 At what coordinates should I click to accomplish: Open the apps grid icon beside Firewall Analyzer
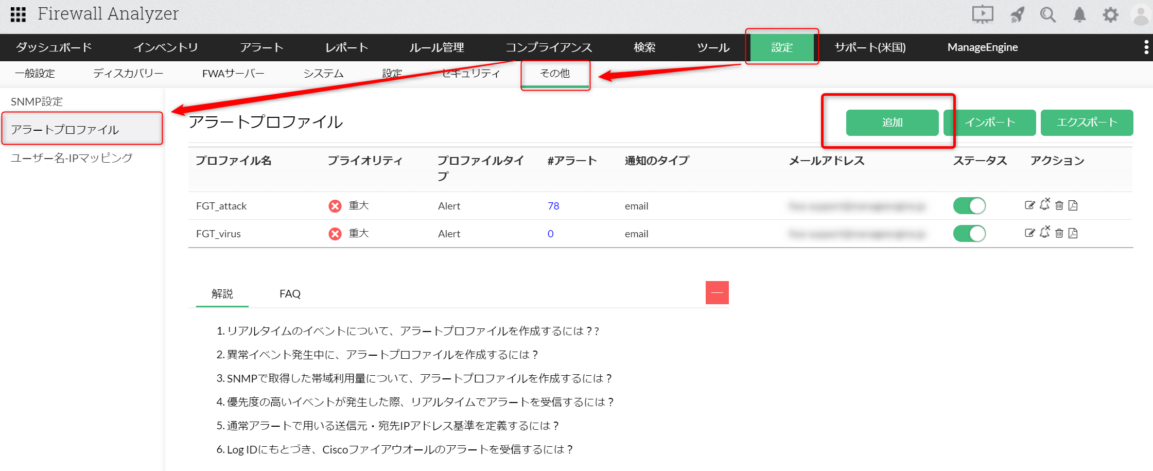(18, 14)
